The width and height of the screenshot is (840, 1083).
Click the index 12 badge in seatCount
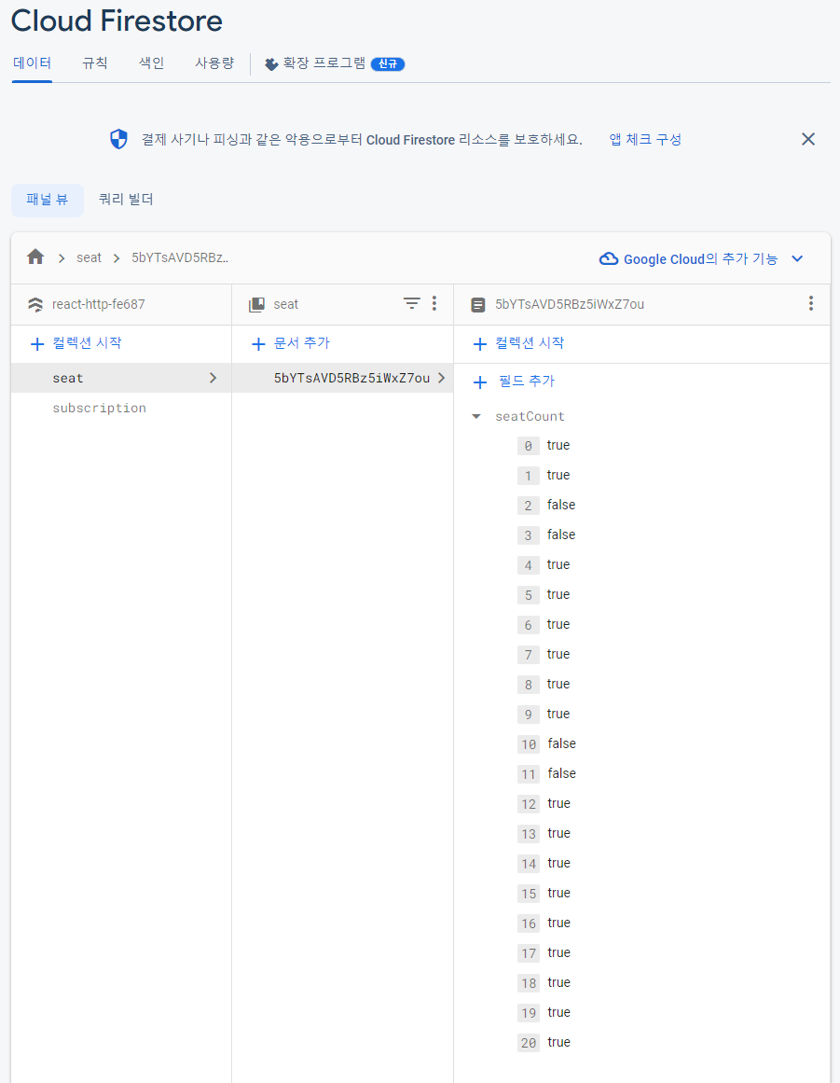coord(528,804)
